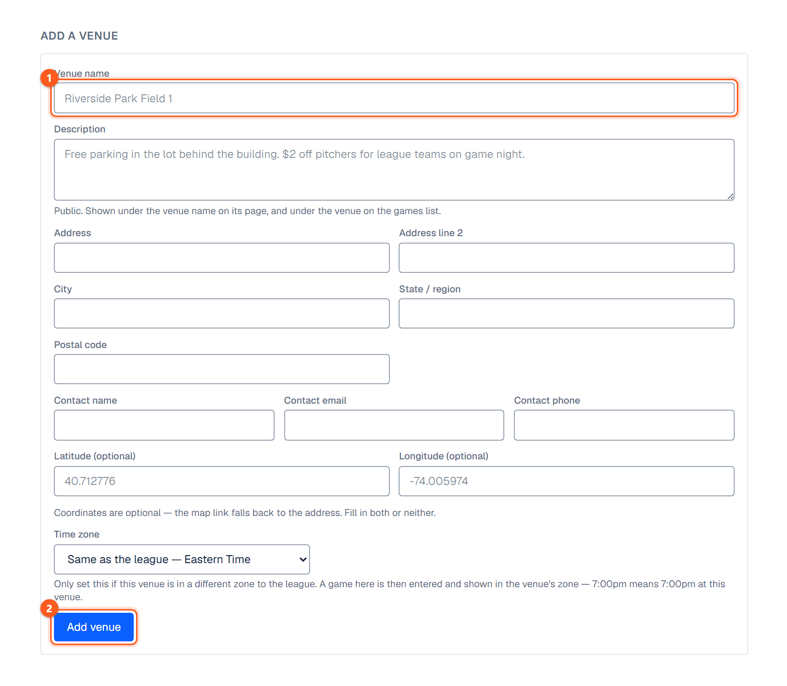Screen dimensions: 787x686
Task: Click the Venue name input field
Action: (x=394, y=98)
